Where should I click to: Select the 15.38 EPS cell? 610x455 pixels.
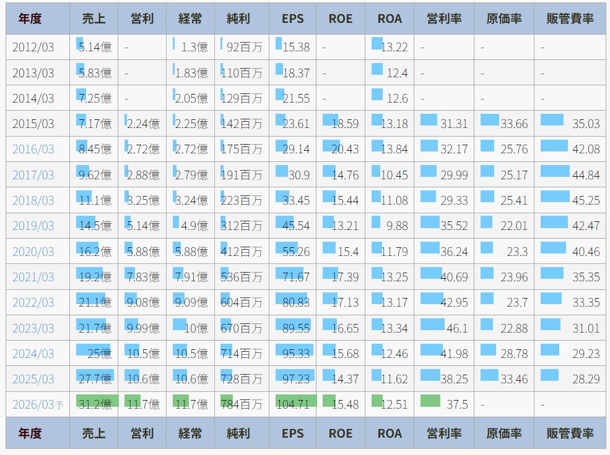[292, 47]
